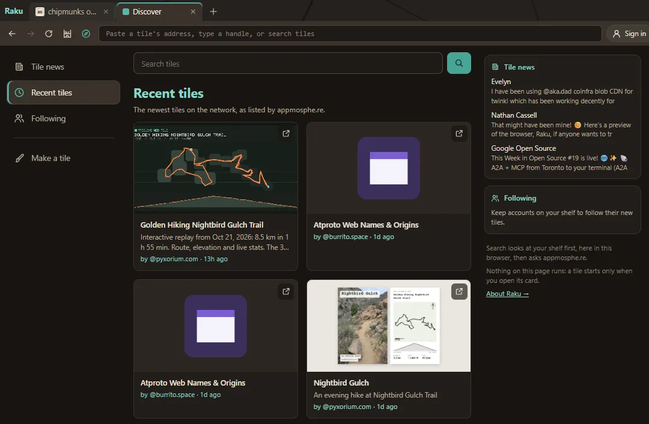
Task: Click Atproto Web Names title on bottom-left card
Action: pyautogui.click(x=193, y=383)
